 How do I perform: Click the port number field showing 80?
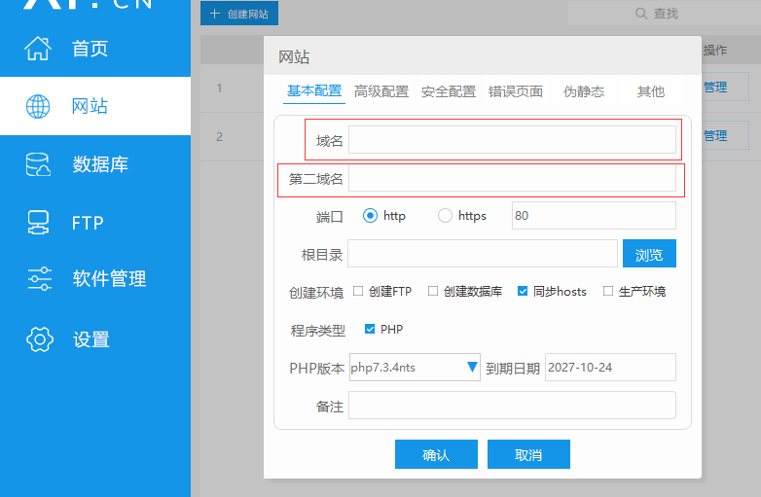tap(594, 215)
